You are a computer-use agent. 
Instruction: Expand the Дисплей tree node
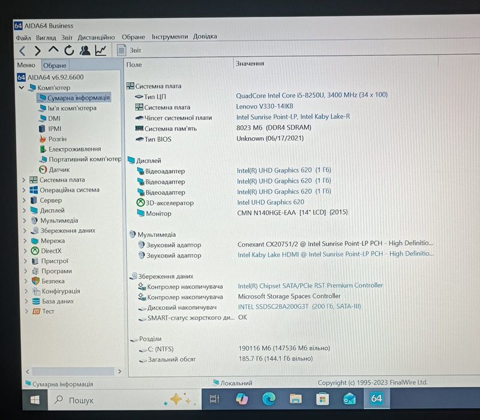[24, 211]
